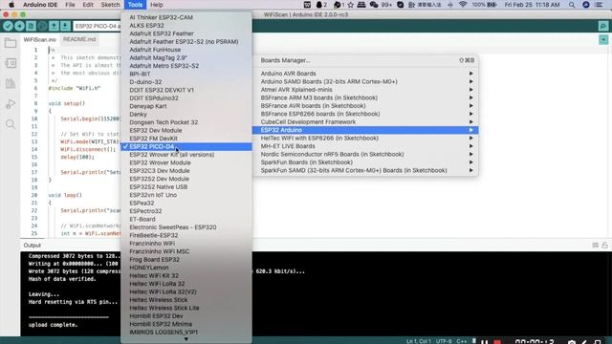This screenshot has height=344, width=612.
Task: Open Boards Manager... menu entry
Action: click(365, 60)
